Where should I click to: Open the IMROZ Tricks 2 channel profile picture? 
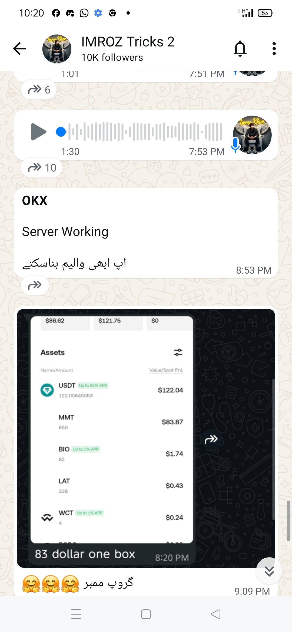(57, 49)
